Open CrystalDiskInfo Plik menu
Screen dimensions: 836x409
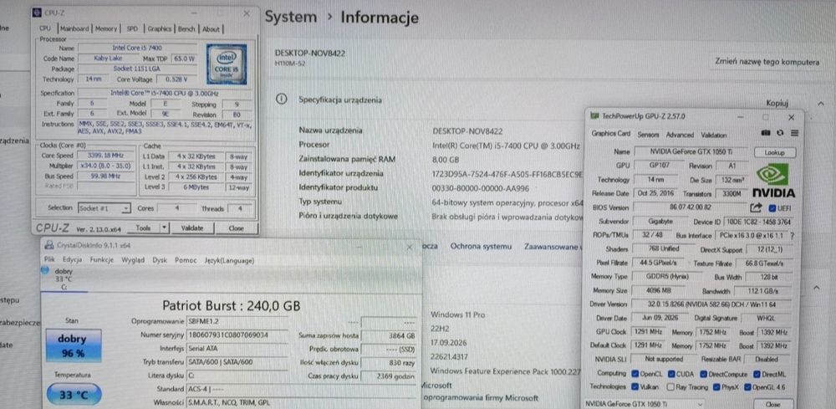(49, 260)
